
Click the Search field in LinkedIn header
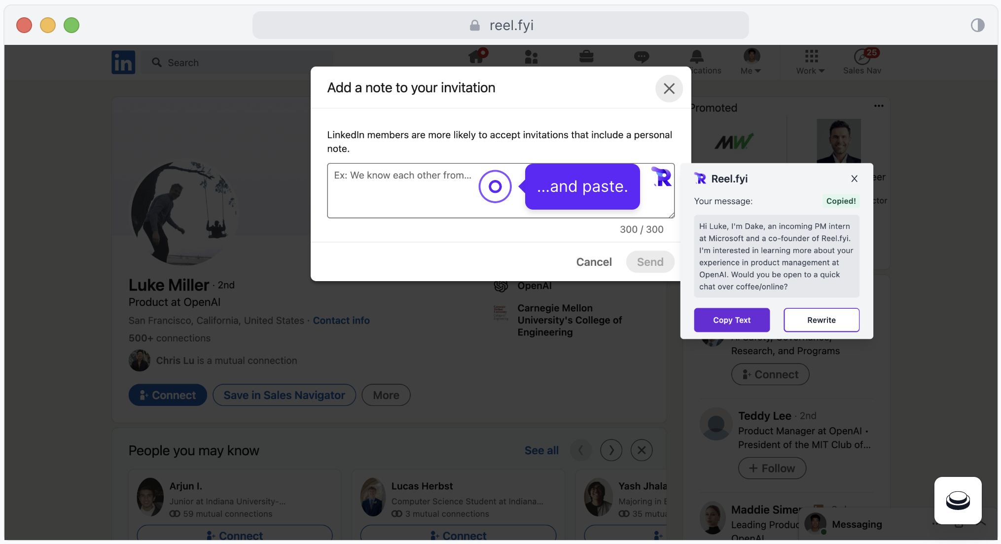pyautogui.click(x=237, y=63)
